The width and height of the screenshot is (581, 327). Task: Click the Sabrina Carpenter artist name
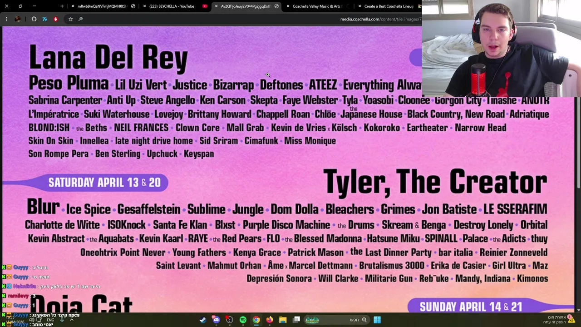tap(65, 100)
